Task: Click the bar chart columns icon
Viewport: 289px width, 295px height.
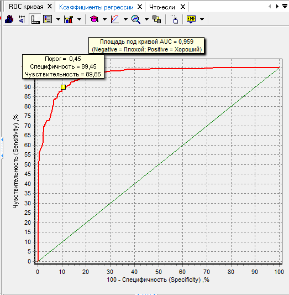Action: [69, 19]
